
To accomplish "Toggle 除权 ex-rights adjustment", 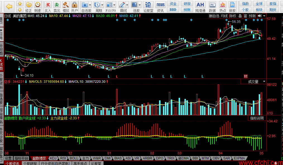I will pyautogui.click(x=233, y=16).
